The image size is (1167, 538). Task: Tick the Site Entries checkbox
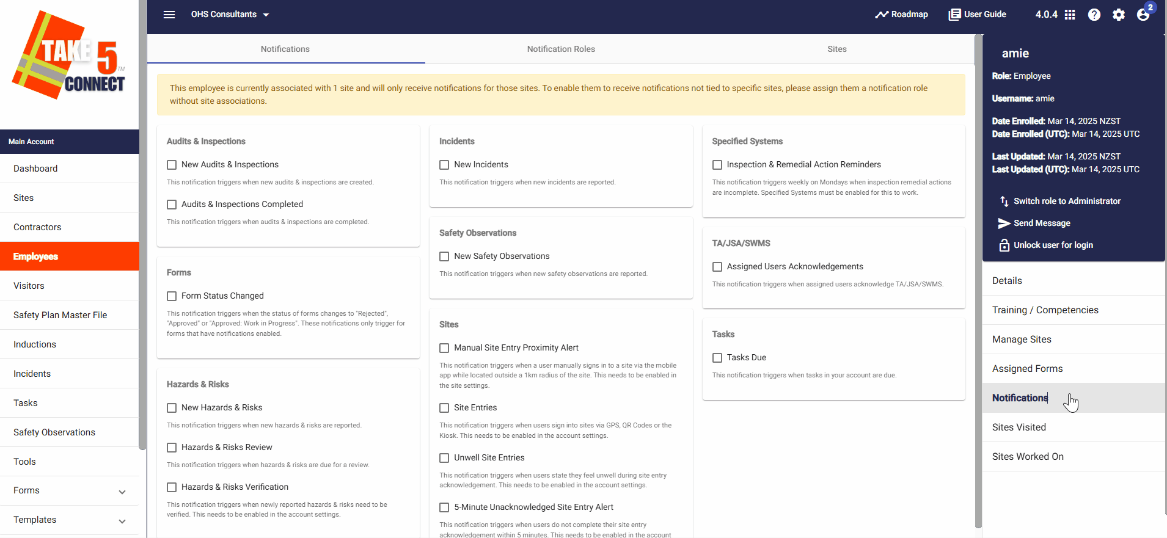point(444,408)
